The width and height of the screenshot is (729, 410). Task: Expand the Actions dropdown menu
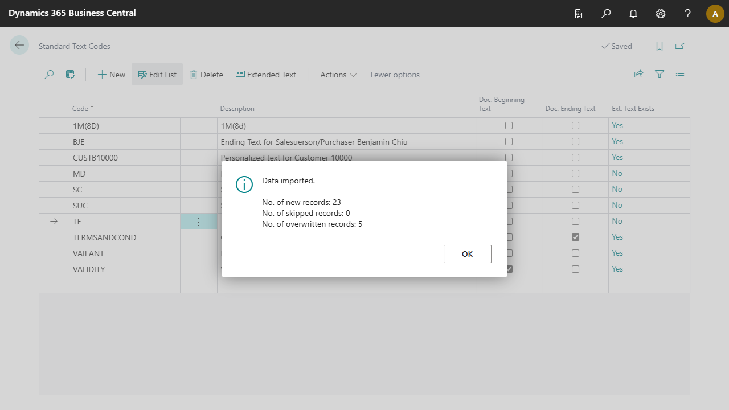click(x=338, y=75)
